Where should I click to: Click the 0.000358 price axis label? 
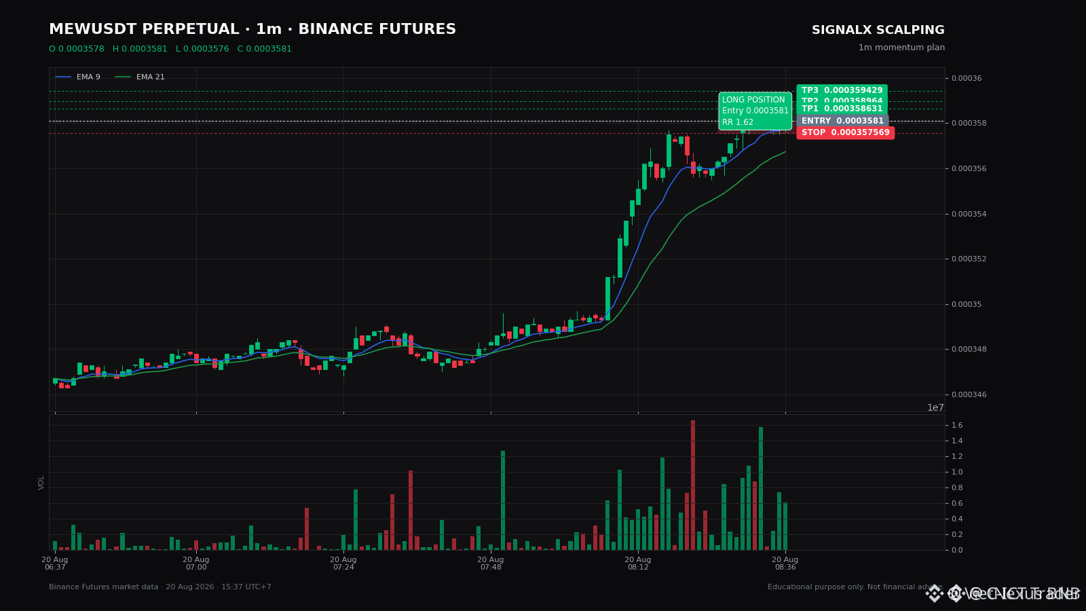coord(969,123)
